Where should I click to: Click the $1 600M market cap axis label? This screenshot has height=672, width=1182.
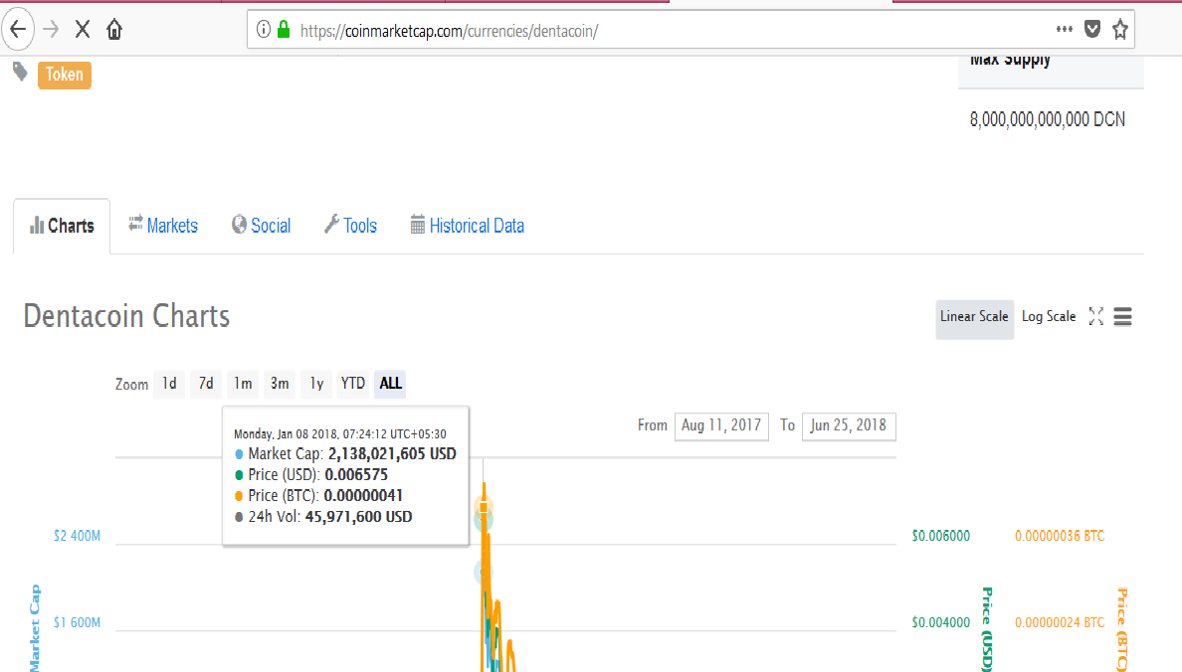(x=77, y=622)
